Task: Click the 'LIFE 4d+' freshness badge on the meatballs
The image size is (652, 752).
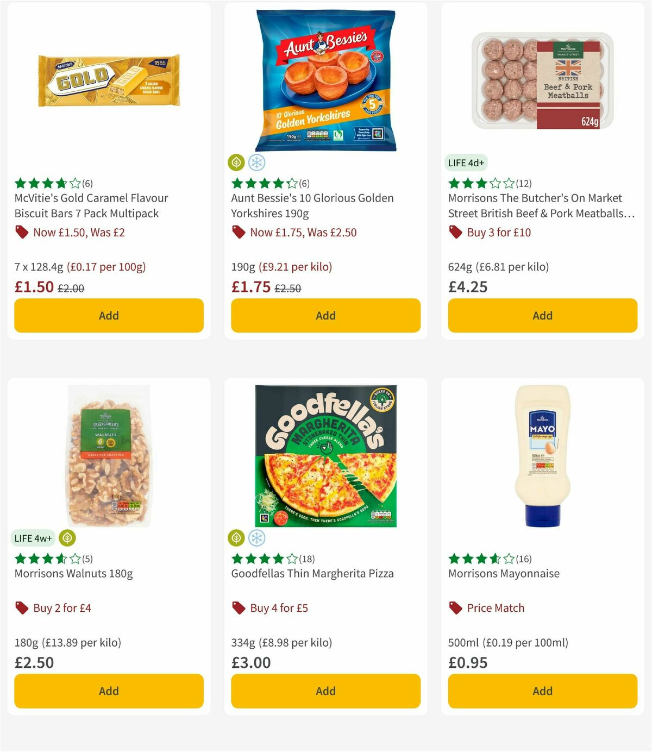Action: (466, 162)
